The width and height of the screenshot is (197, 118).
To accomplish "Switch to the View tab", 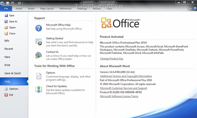I will (x=109, y=8).
